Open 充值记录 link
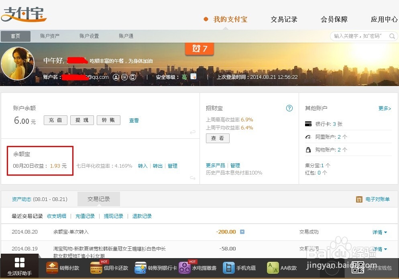This screenshot has height=279, width=399. [x=85, y=216]
